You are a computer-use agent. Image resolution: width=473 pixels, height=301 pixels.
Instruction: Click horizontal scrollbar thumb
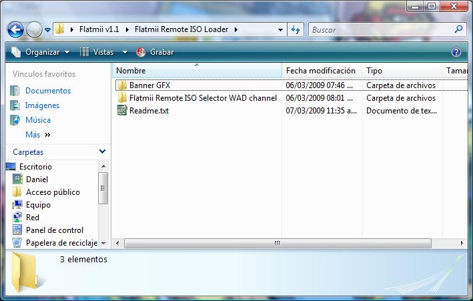[278, 243]
